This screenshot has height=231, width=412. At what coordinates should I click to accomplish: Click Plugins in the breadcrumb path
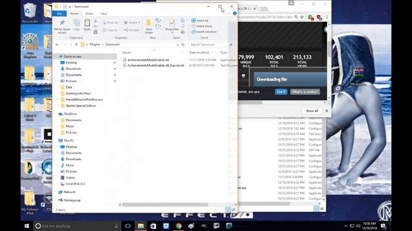point(95,44)
